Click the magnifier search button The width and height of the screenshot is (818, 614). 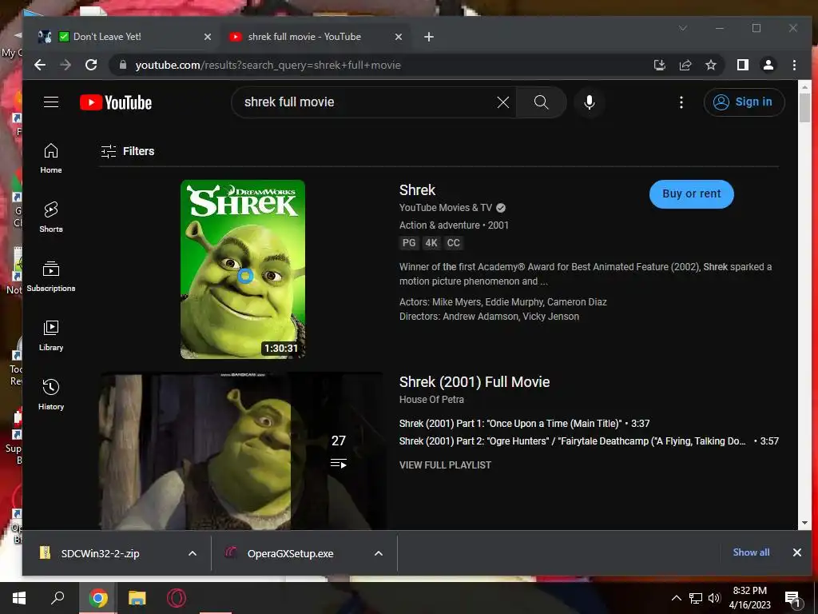pos(542,102)
